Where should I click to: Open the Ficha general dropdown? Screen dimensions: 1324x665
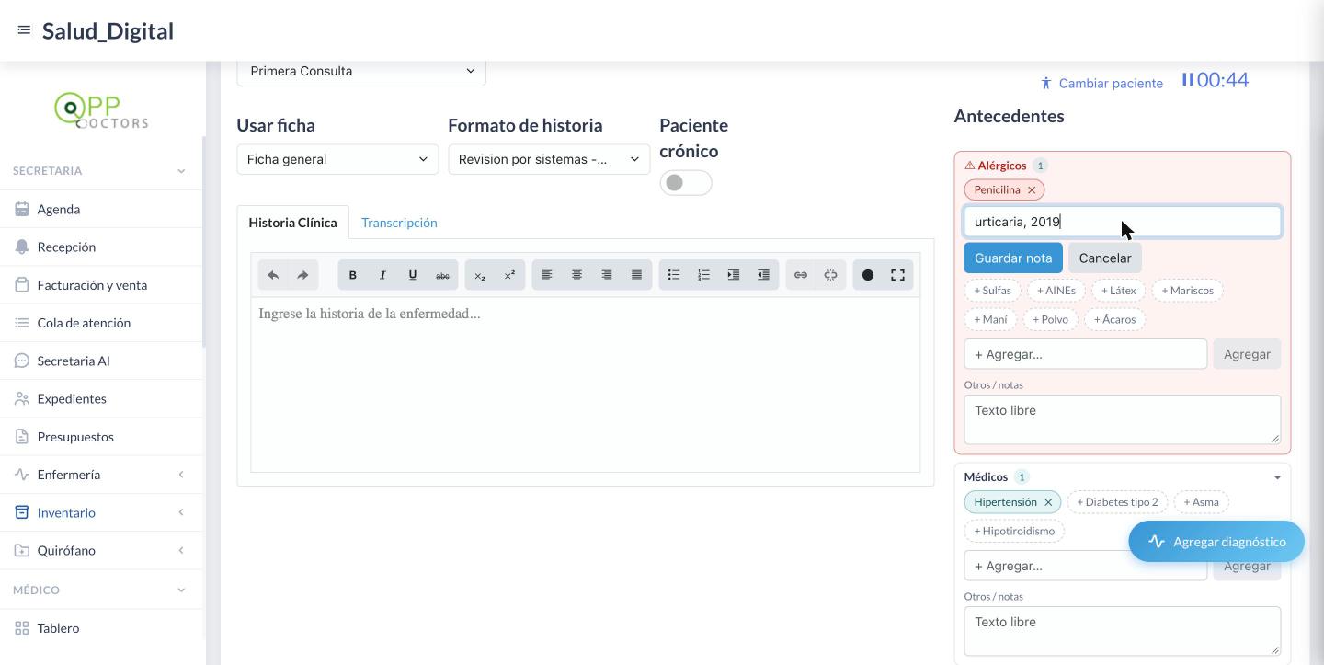pos(337,159)
